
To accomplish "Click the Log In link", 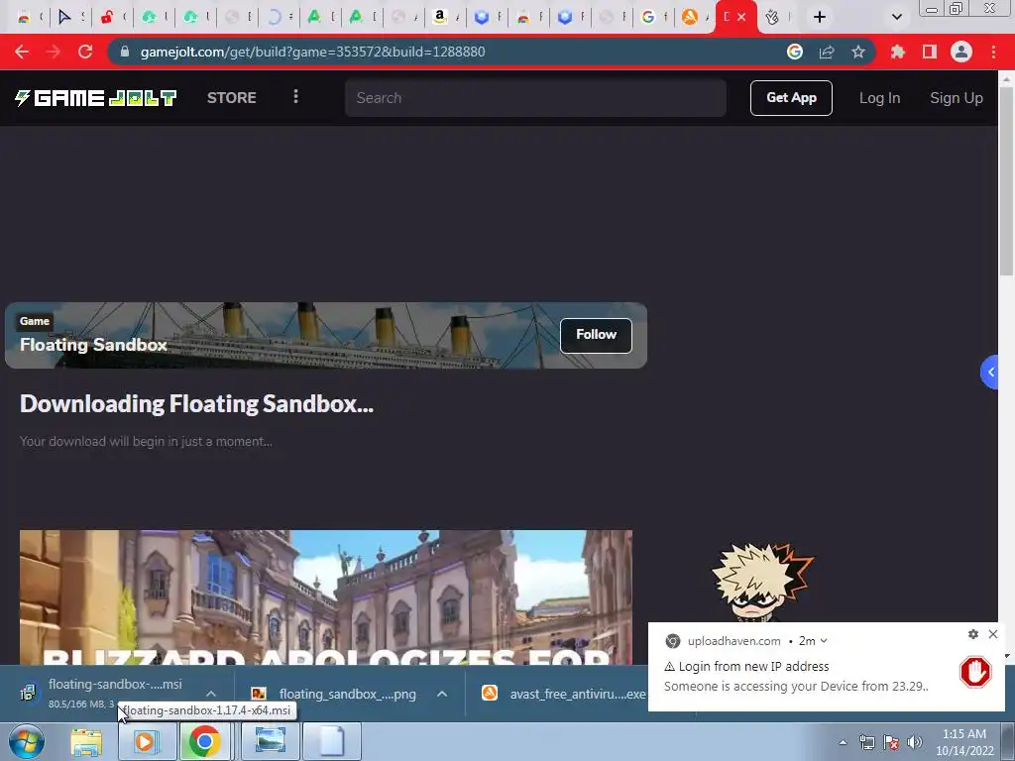I will click(879, 98).
